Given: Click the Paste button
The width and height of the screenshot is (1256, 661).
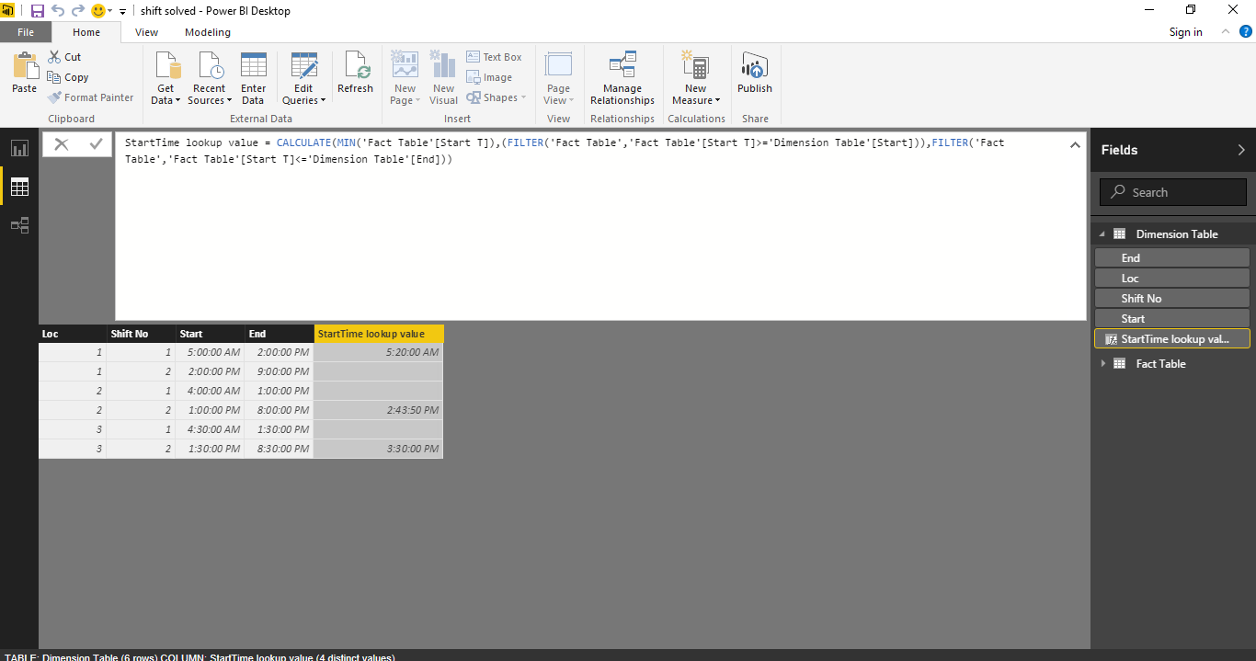Looking at the screenshot, I should click(x=24, y=72).
